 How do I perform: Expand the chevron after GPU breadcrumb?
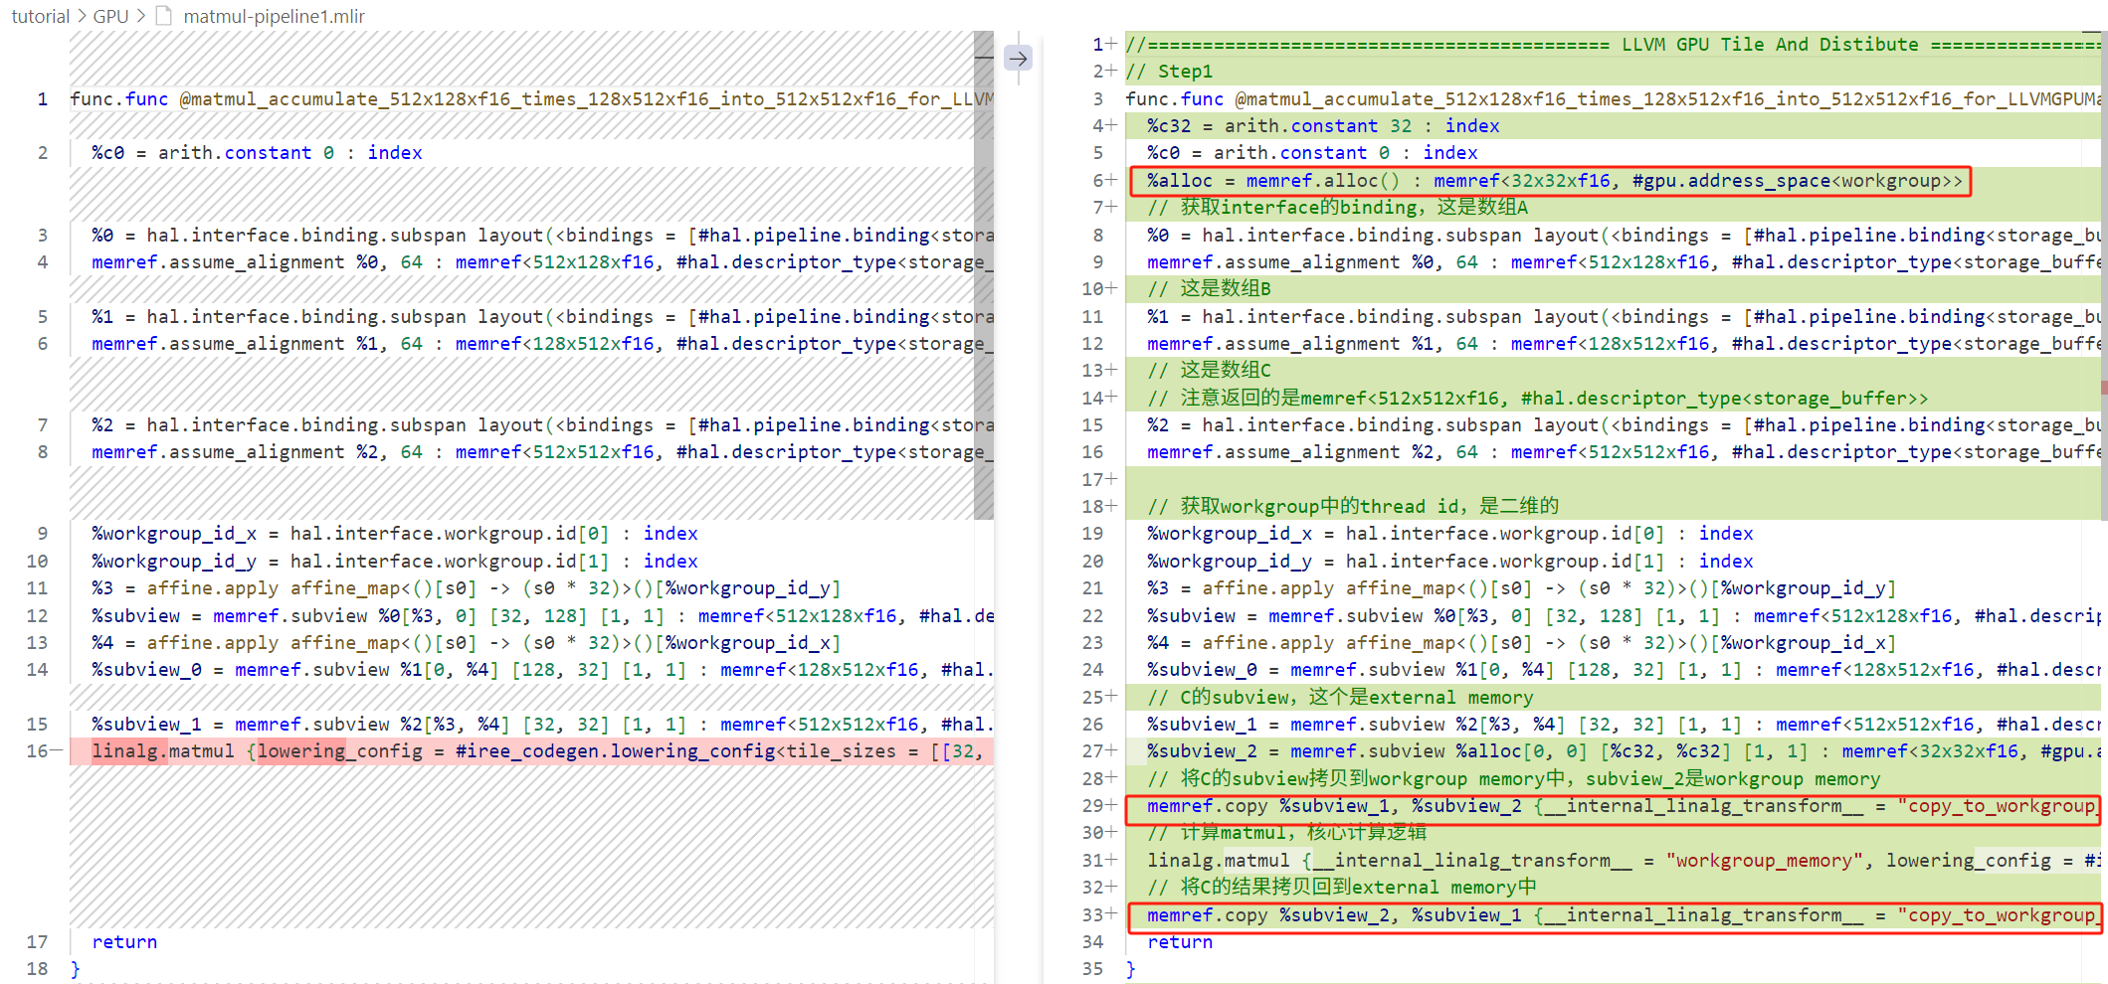click(141, 16)
